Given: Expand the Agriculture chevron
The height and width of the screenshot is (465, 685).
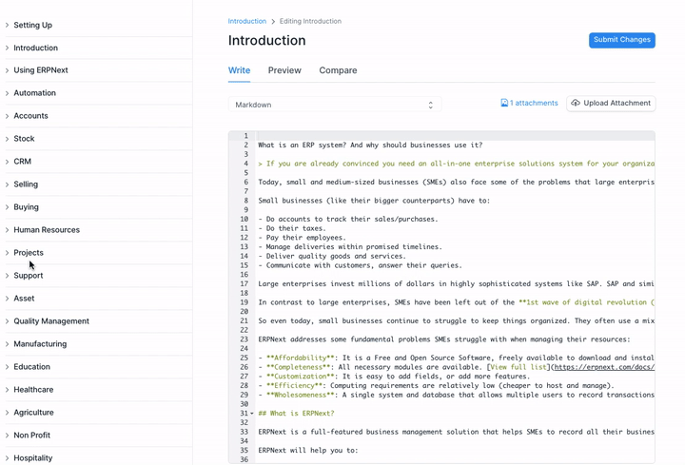Looking at the screenshot, I should pyautogui.click(x=7, y=413).
